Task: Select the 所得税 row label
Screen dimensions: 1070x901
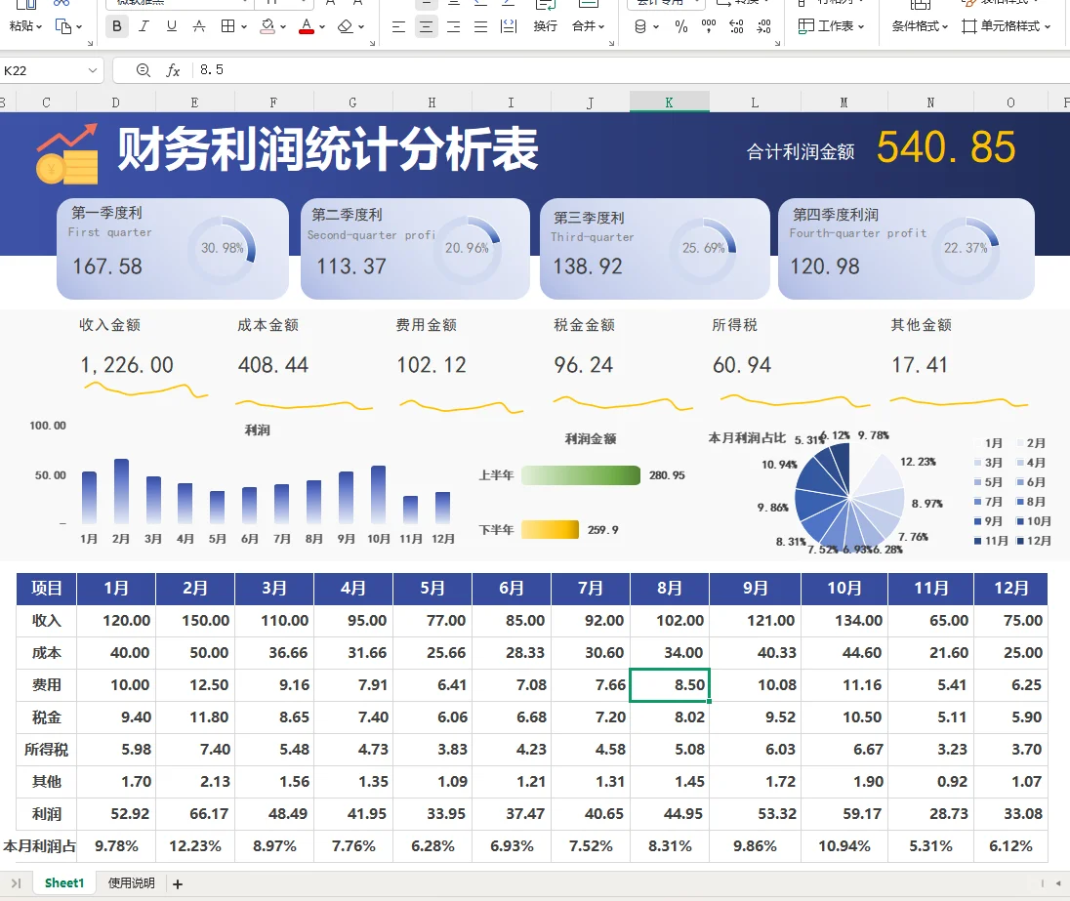Action: 47,750
